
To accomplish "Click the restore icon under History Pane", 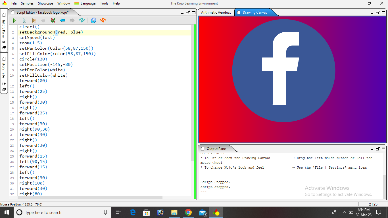I will (x=4, y=48).
